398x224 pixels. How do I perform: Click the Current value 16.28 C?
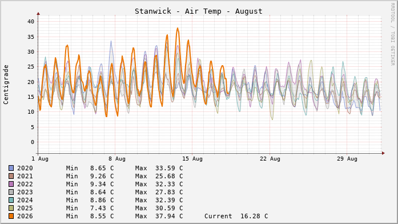254,216
